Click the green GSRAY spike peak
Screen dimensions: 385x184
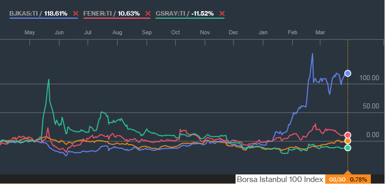[49, 80]
